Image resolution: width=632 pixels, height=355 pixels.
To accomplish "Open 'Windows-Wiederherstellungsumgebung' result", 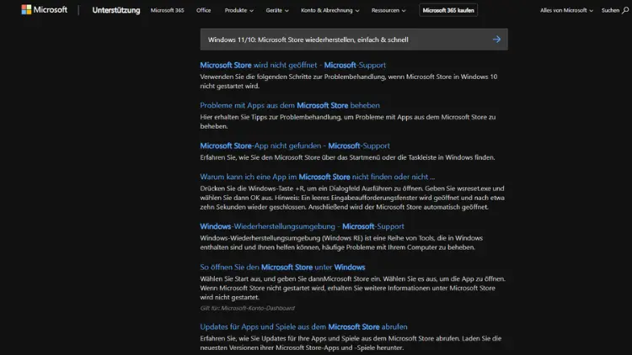I will pyautogui.click(x=302, y=226).
